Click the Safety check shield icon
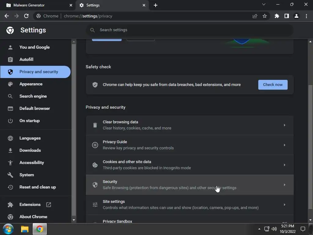This screenshot has height=235, width=313. click(95, 85)
